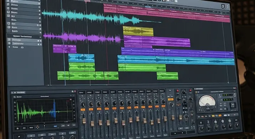Click the four-way arrow navigation icon below analyzer
This screenshot has height=139, width=255.
(37, 127)
